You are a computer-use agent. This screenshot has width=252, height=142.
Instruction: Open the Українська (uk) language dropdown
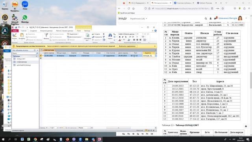click(x=138, y=19)
